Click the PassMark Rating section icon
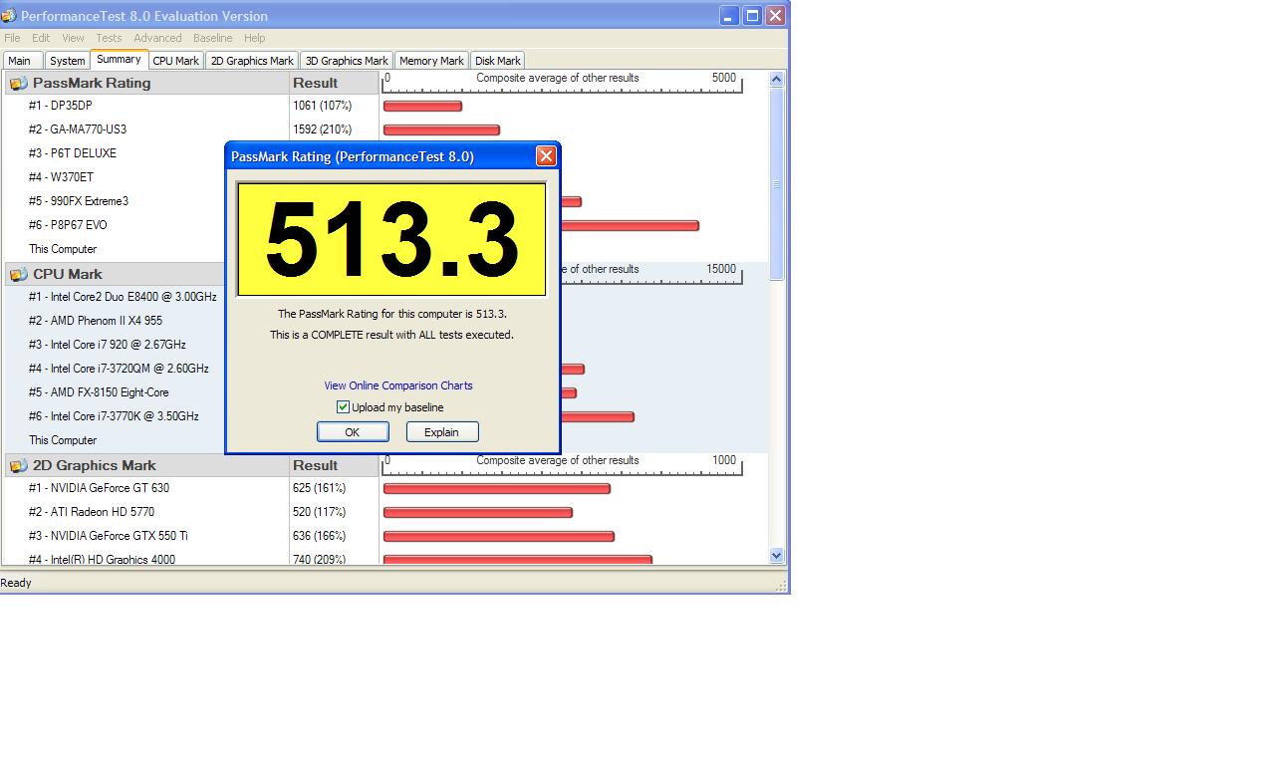 [x=18, y=84]
